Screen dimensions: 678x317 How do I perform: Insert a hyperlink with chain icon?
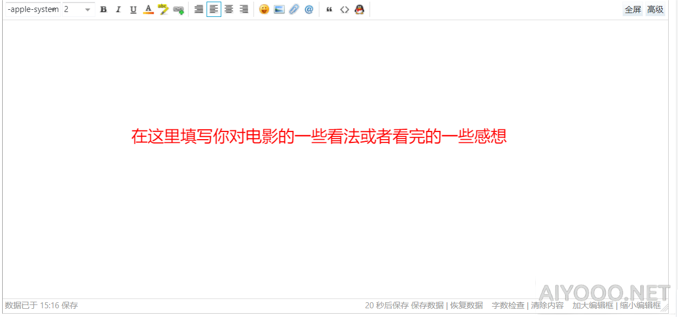(178, 9)
